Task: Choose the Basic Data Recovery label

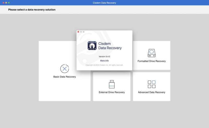Action: tap(65, 77)
